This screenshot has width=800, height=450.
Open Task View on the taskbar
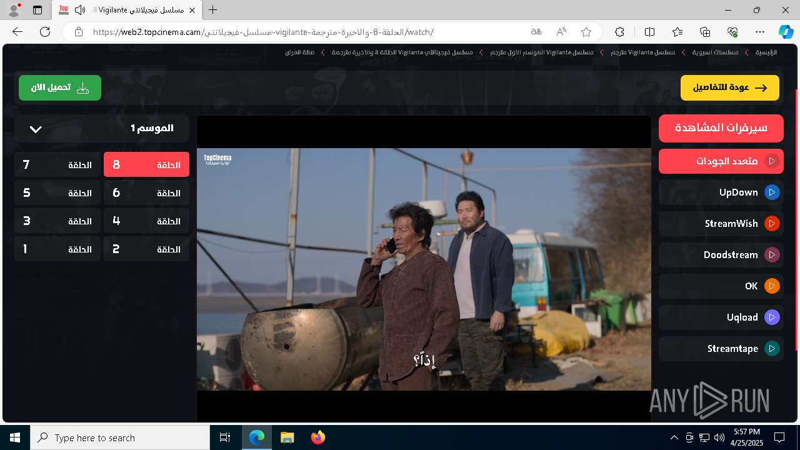point(225,437)
